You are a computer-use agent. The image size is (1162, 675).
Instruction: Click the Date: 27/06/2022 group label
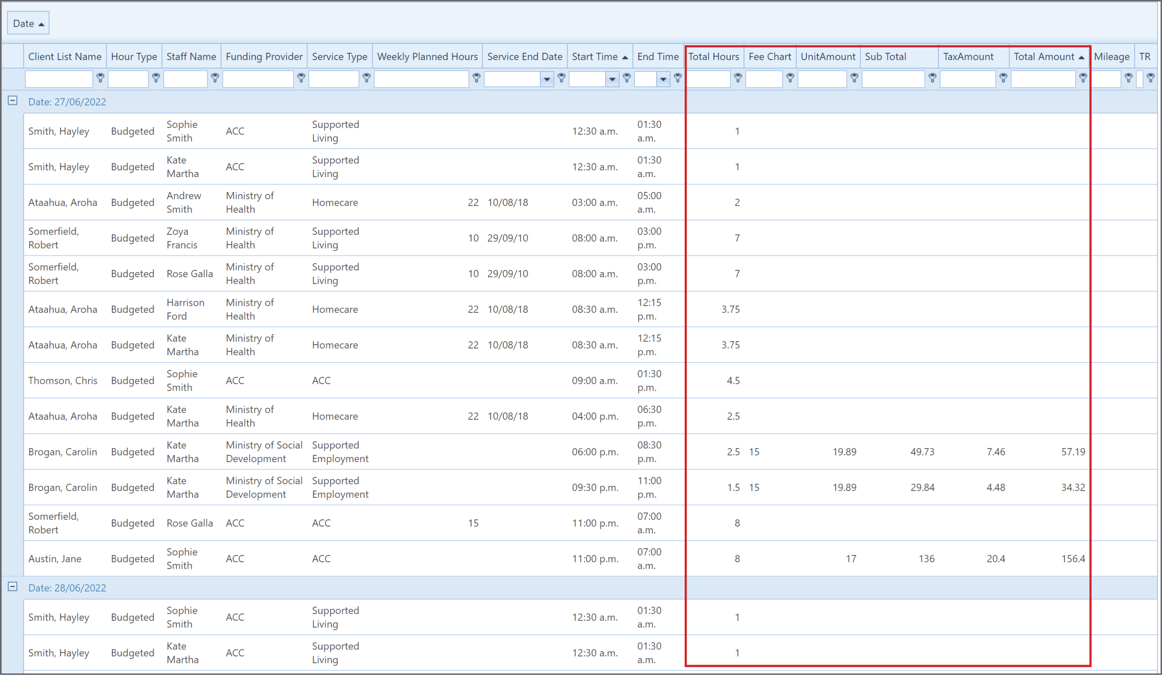[67, 102]
